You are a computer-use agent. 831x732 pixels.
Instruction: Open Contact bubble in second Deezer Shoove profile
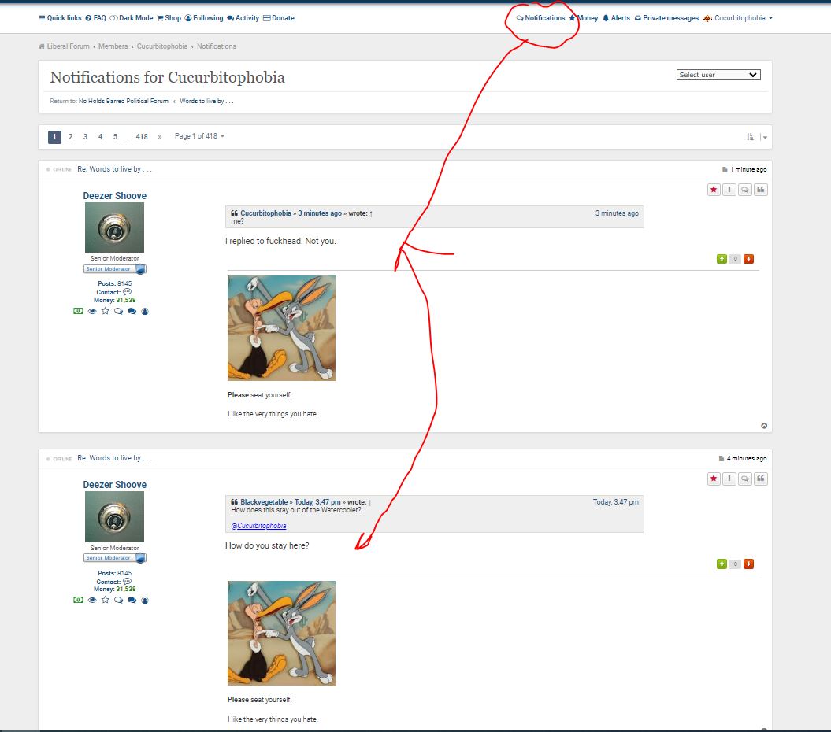[x=127, y=581]
